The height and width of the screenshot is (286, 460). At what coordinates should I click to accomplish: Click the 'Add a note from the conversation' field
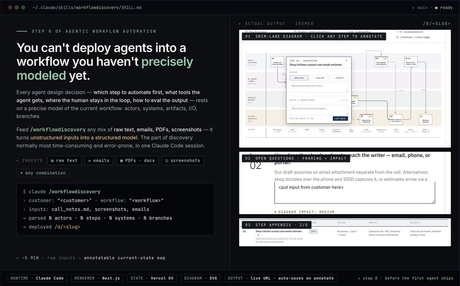tap(318, 110)
